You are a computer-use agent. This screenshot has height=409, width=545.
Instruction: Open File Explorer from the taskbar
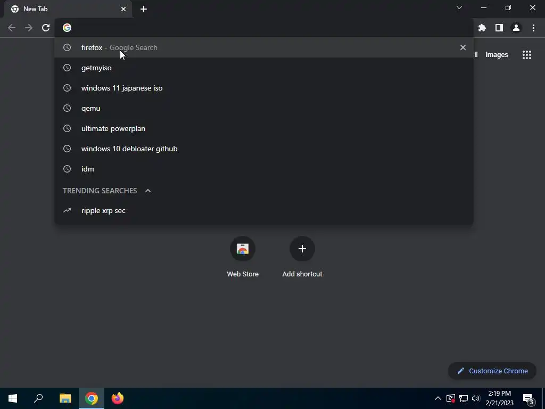[65, 398]
